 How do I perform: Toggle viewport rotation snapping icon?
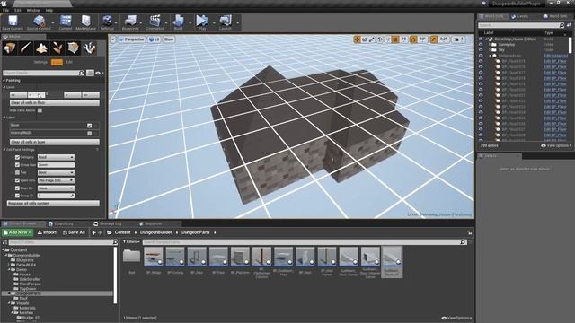pos(413,39)
